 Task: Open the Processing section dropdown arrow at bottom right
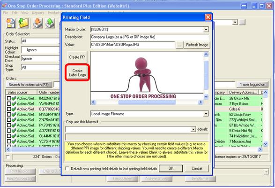(267, 172)
